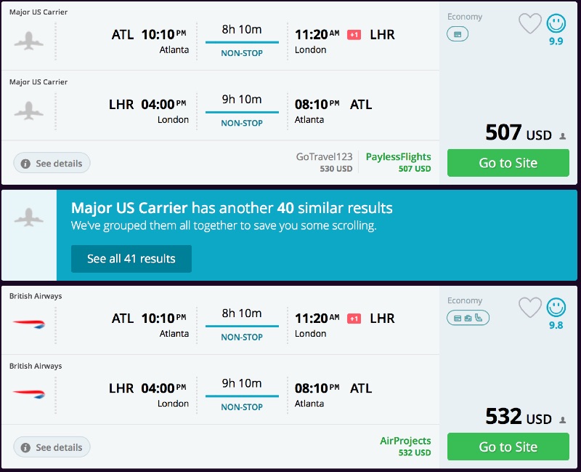This screenshot has height=472, width=581.
Task: Expand See details for Major US Carrier flight
Action: (x=52, y=164)
